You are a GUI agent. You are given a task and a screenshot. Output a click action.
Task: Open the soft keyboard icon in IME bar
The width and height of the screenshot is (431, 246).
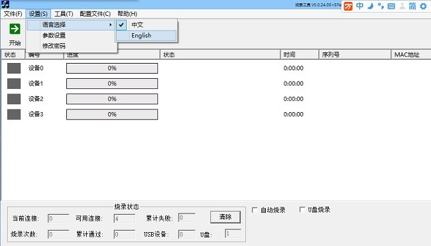pos(391,7)
